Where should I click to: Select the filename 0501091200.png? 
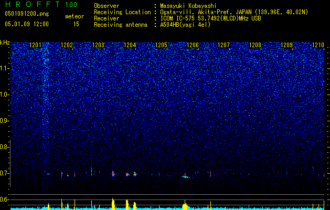[27, 14]
